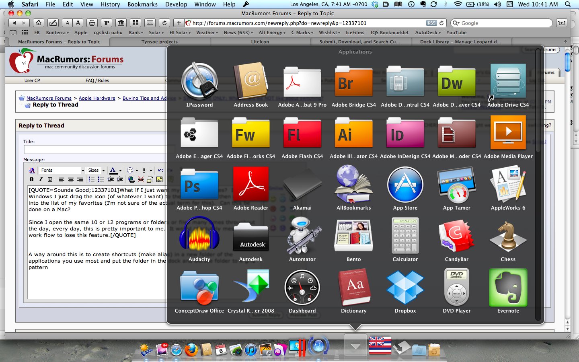Follow the MacRumors Forums breadcrumb link

49,98
